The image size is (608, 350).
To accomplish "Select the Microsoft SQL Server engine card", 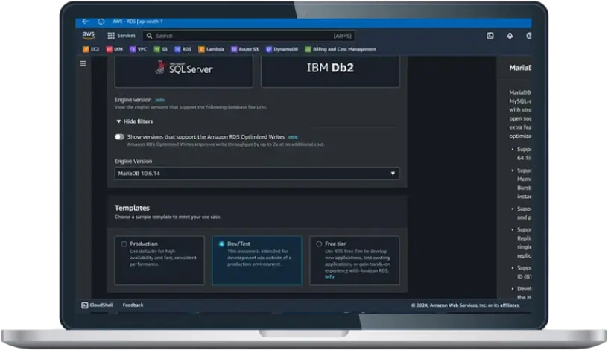I will click(184, 71).
